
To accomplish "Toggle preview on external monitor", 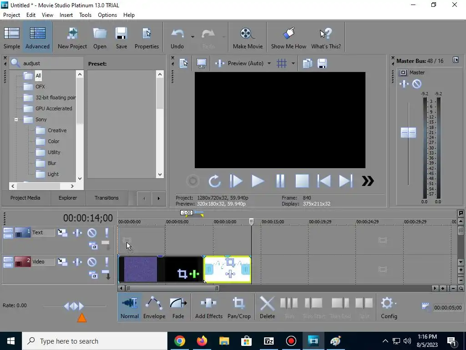I will (x=202, y=63).
